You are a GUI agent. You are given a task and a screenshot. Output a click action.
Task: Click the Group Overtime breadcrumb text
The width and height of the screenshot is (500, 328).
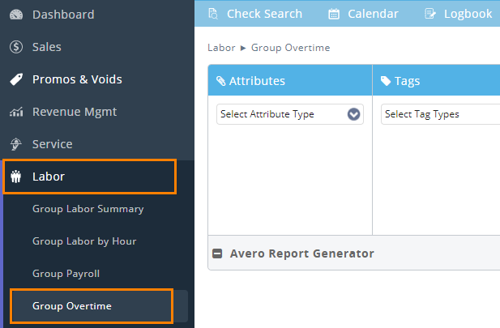pos(290,48)
